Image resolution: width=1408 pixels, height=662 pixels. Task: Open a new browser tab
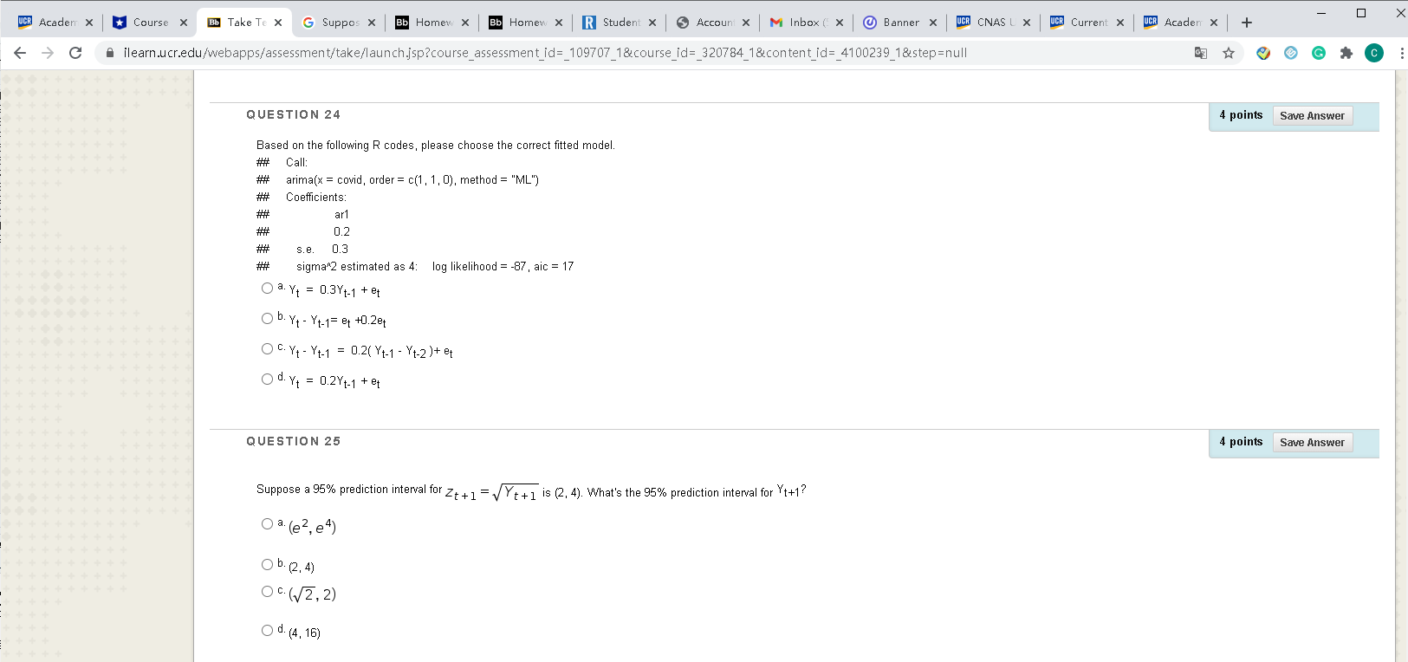(x=1247, y=23)
